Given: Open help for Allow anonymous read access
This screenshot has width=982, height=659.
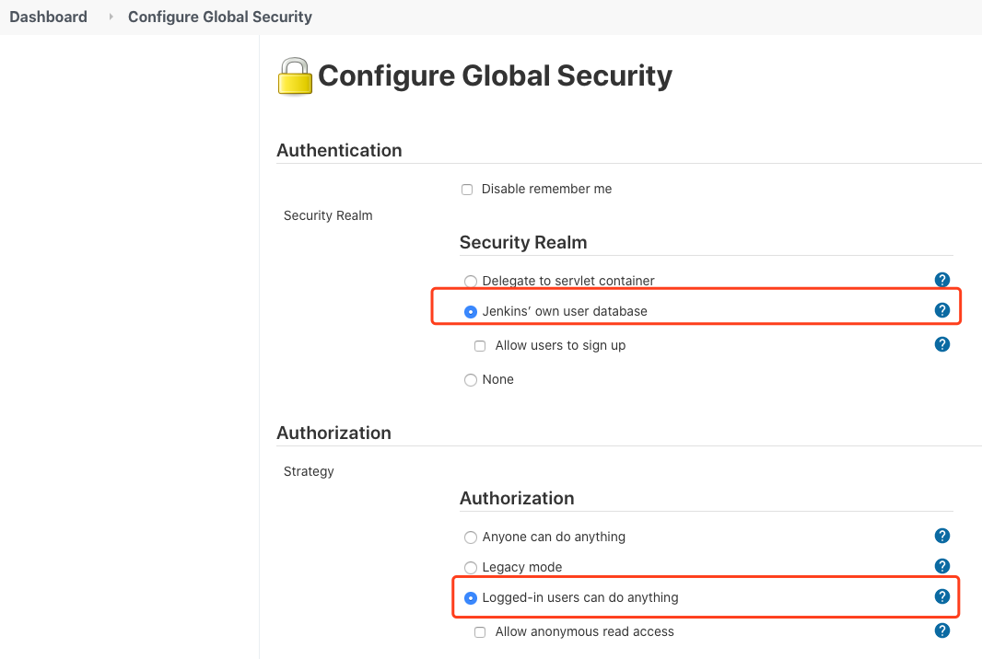Looking at the screenshot, I should [941, 630].
